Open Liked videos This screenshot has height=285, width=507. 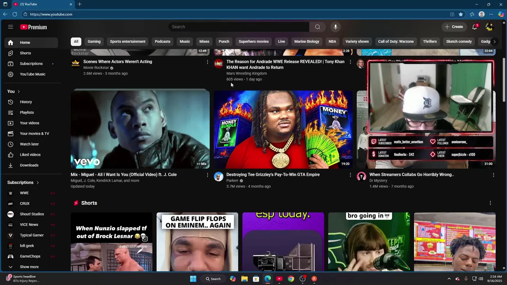[31, 155]
